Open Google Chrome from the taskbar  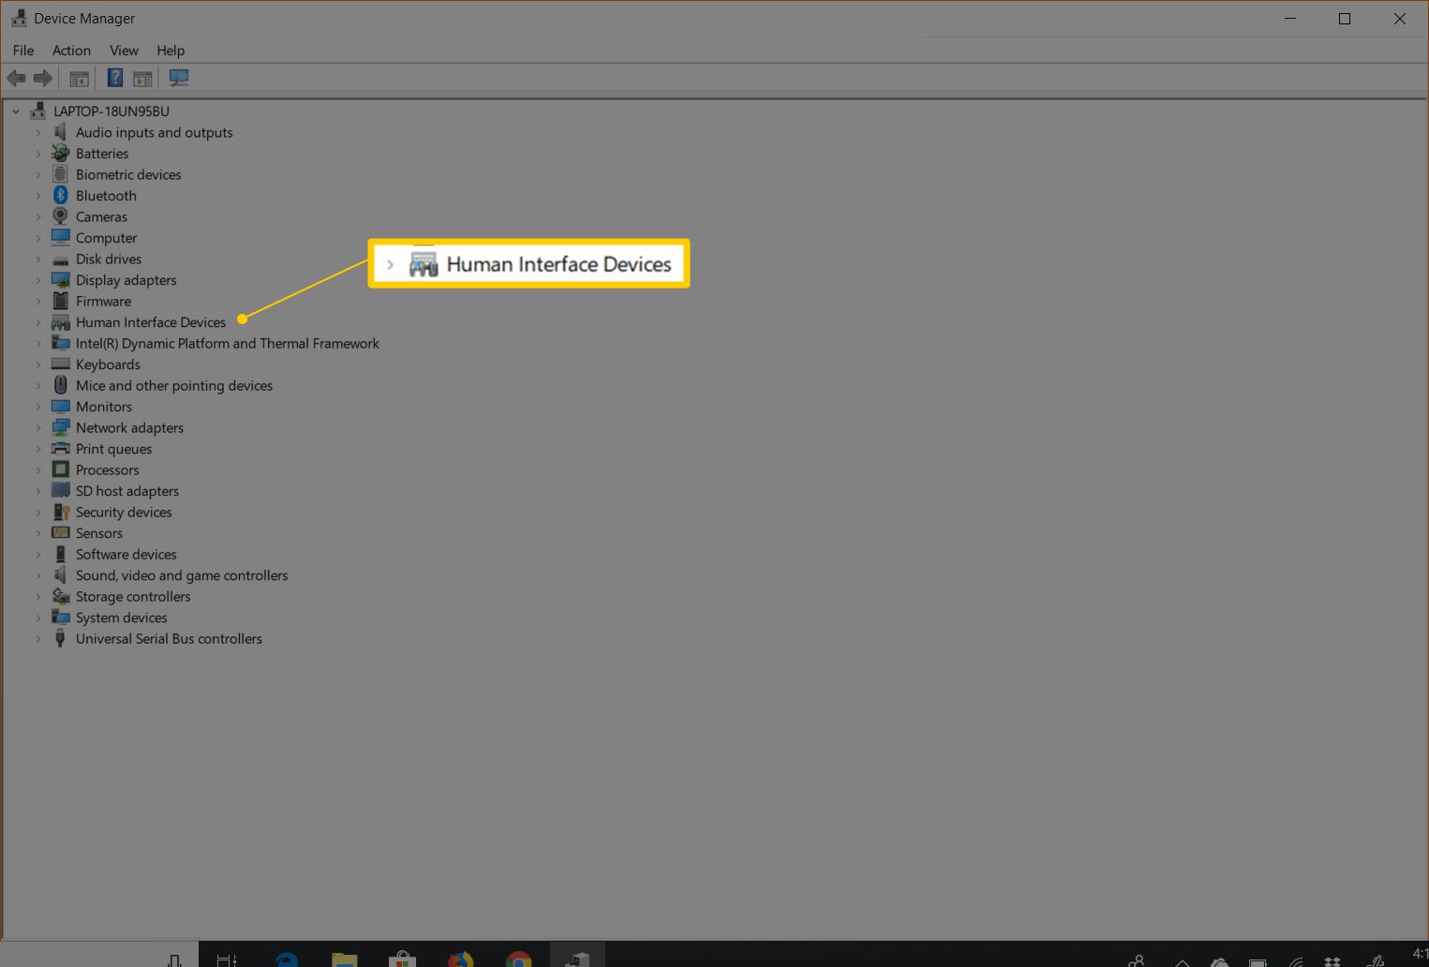click(x=518, y=959)
